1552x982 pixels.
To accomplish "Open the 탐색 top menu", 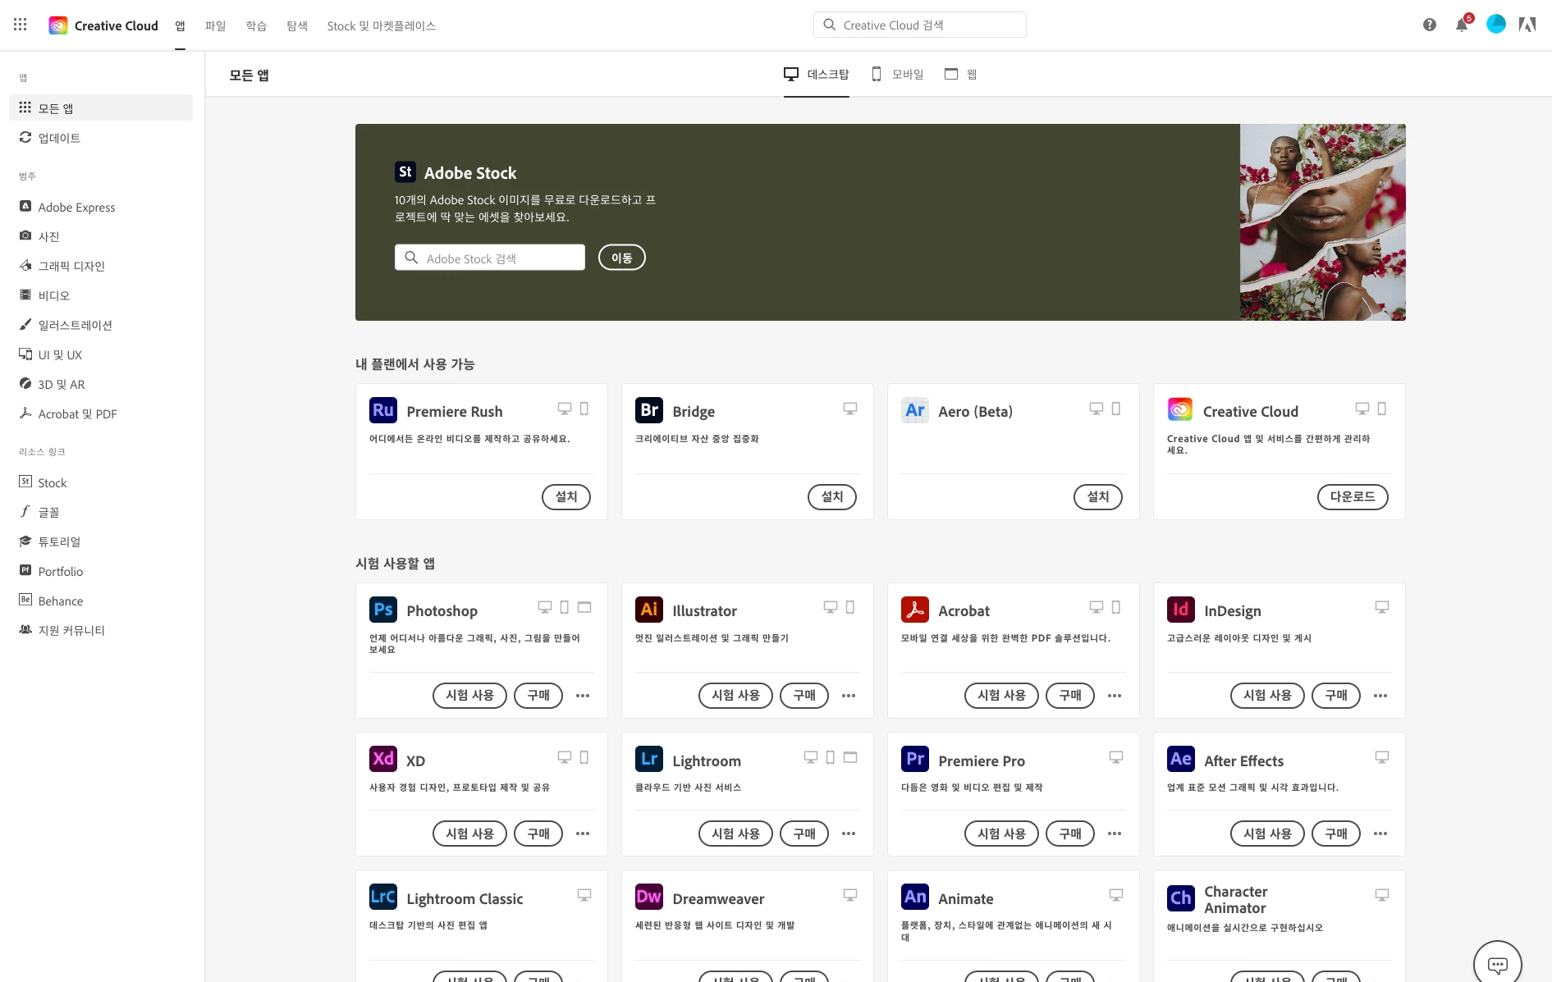I will coord(297,25).
